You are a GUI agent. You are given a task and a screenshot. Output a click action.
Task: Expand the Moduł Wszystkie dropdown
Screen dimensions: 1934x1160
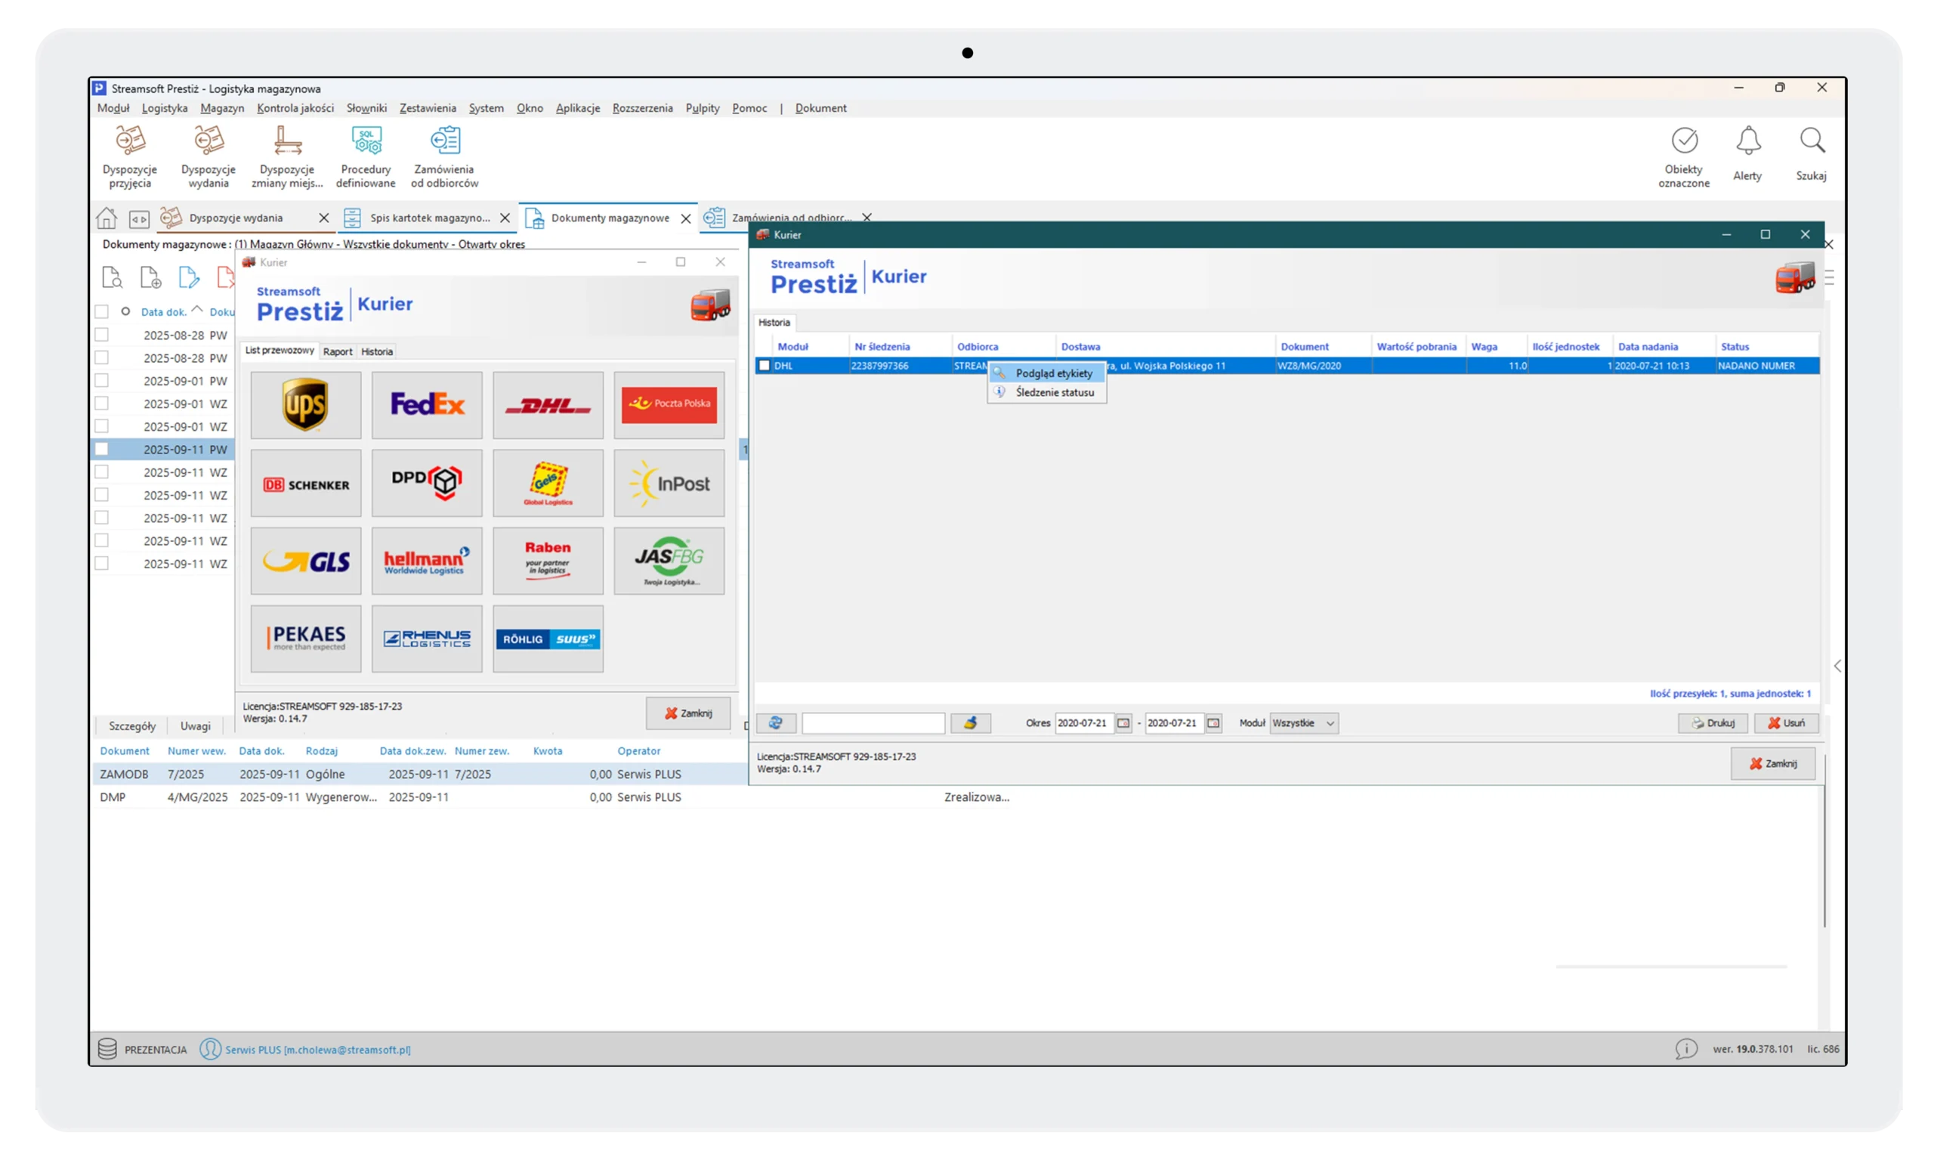coord(1329,723)
